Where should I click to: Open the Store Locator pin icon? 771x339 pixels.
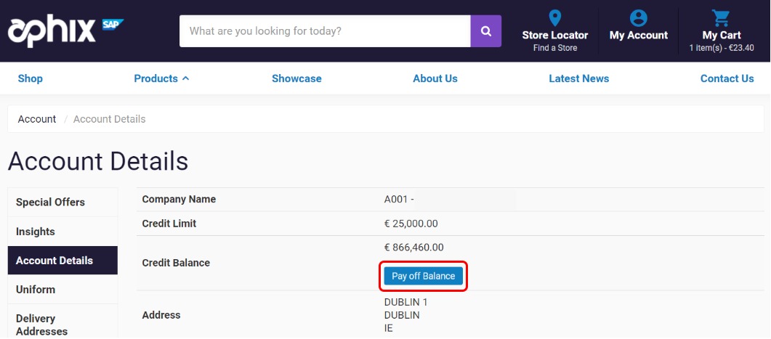point(554,18)
